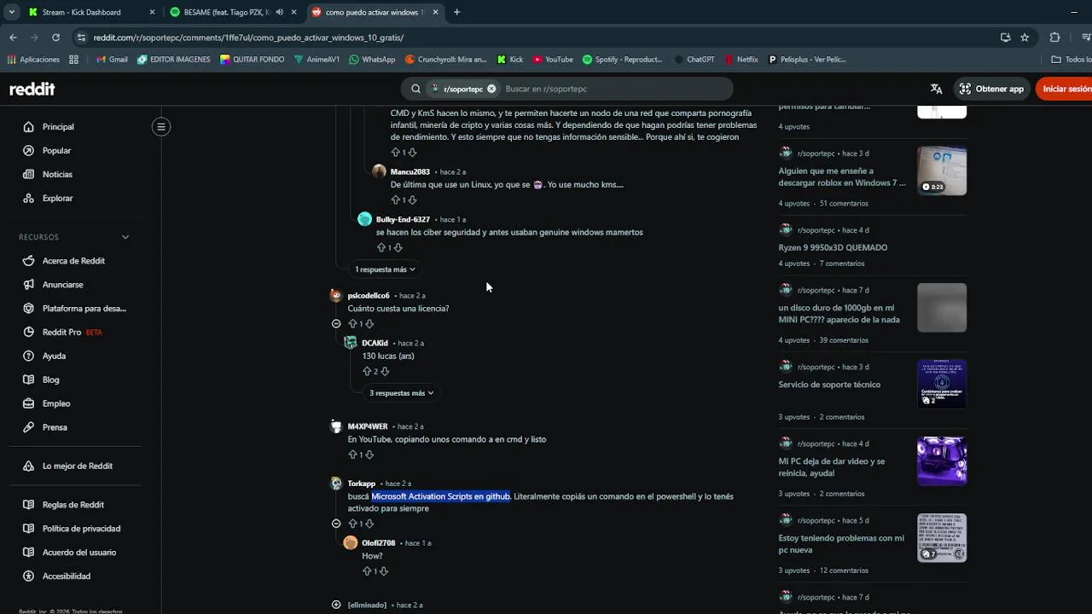Upvote Olofi2708's 'How?' comment
Viewport: 1092px width, 614px height.
tap(367, 571)
